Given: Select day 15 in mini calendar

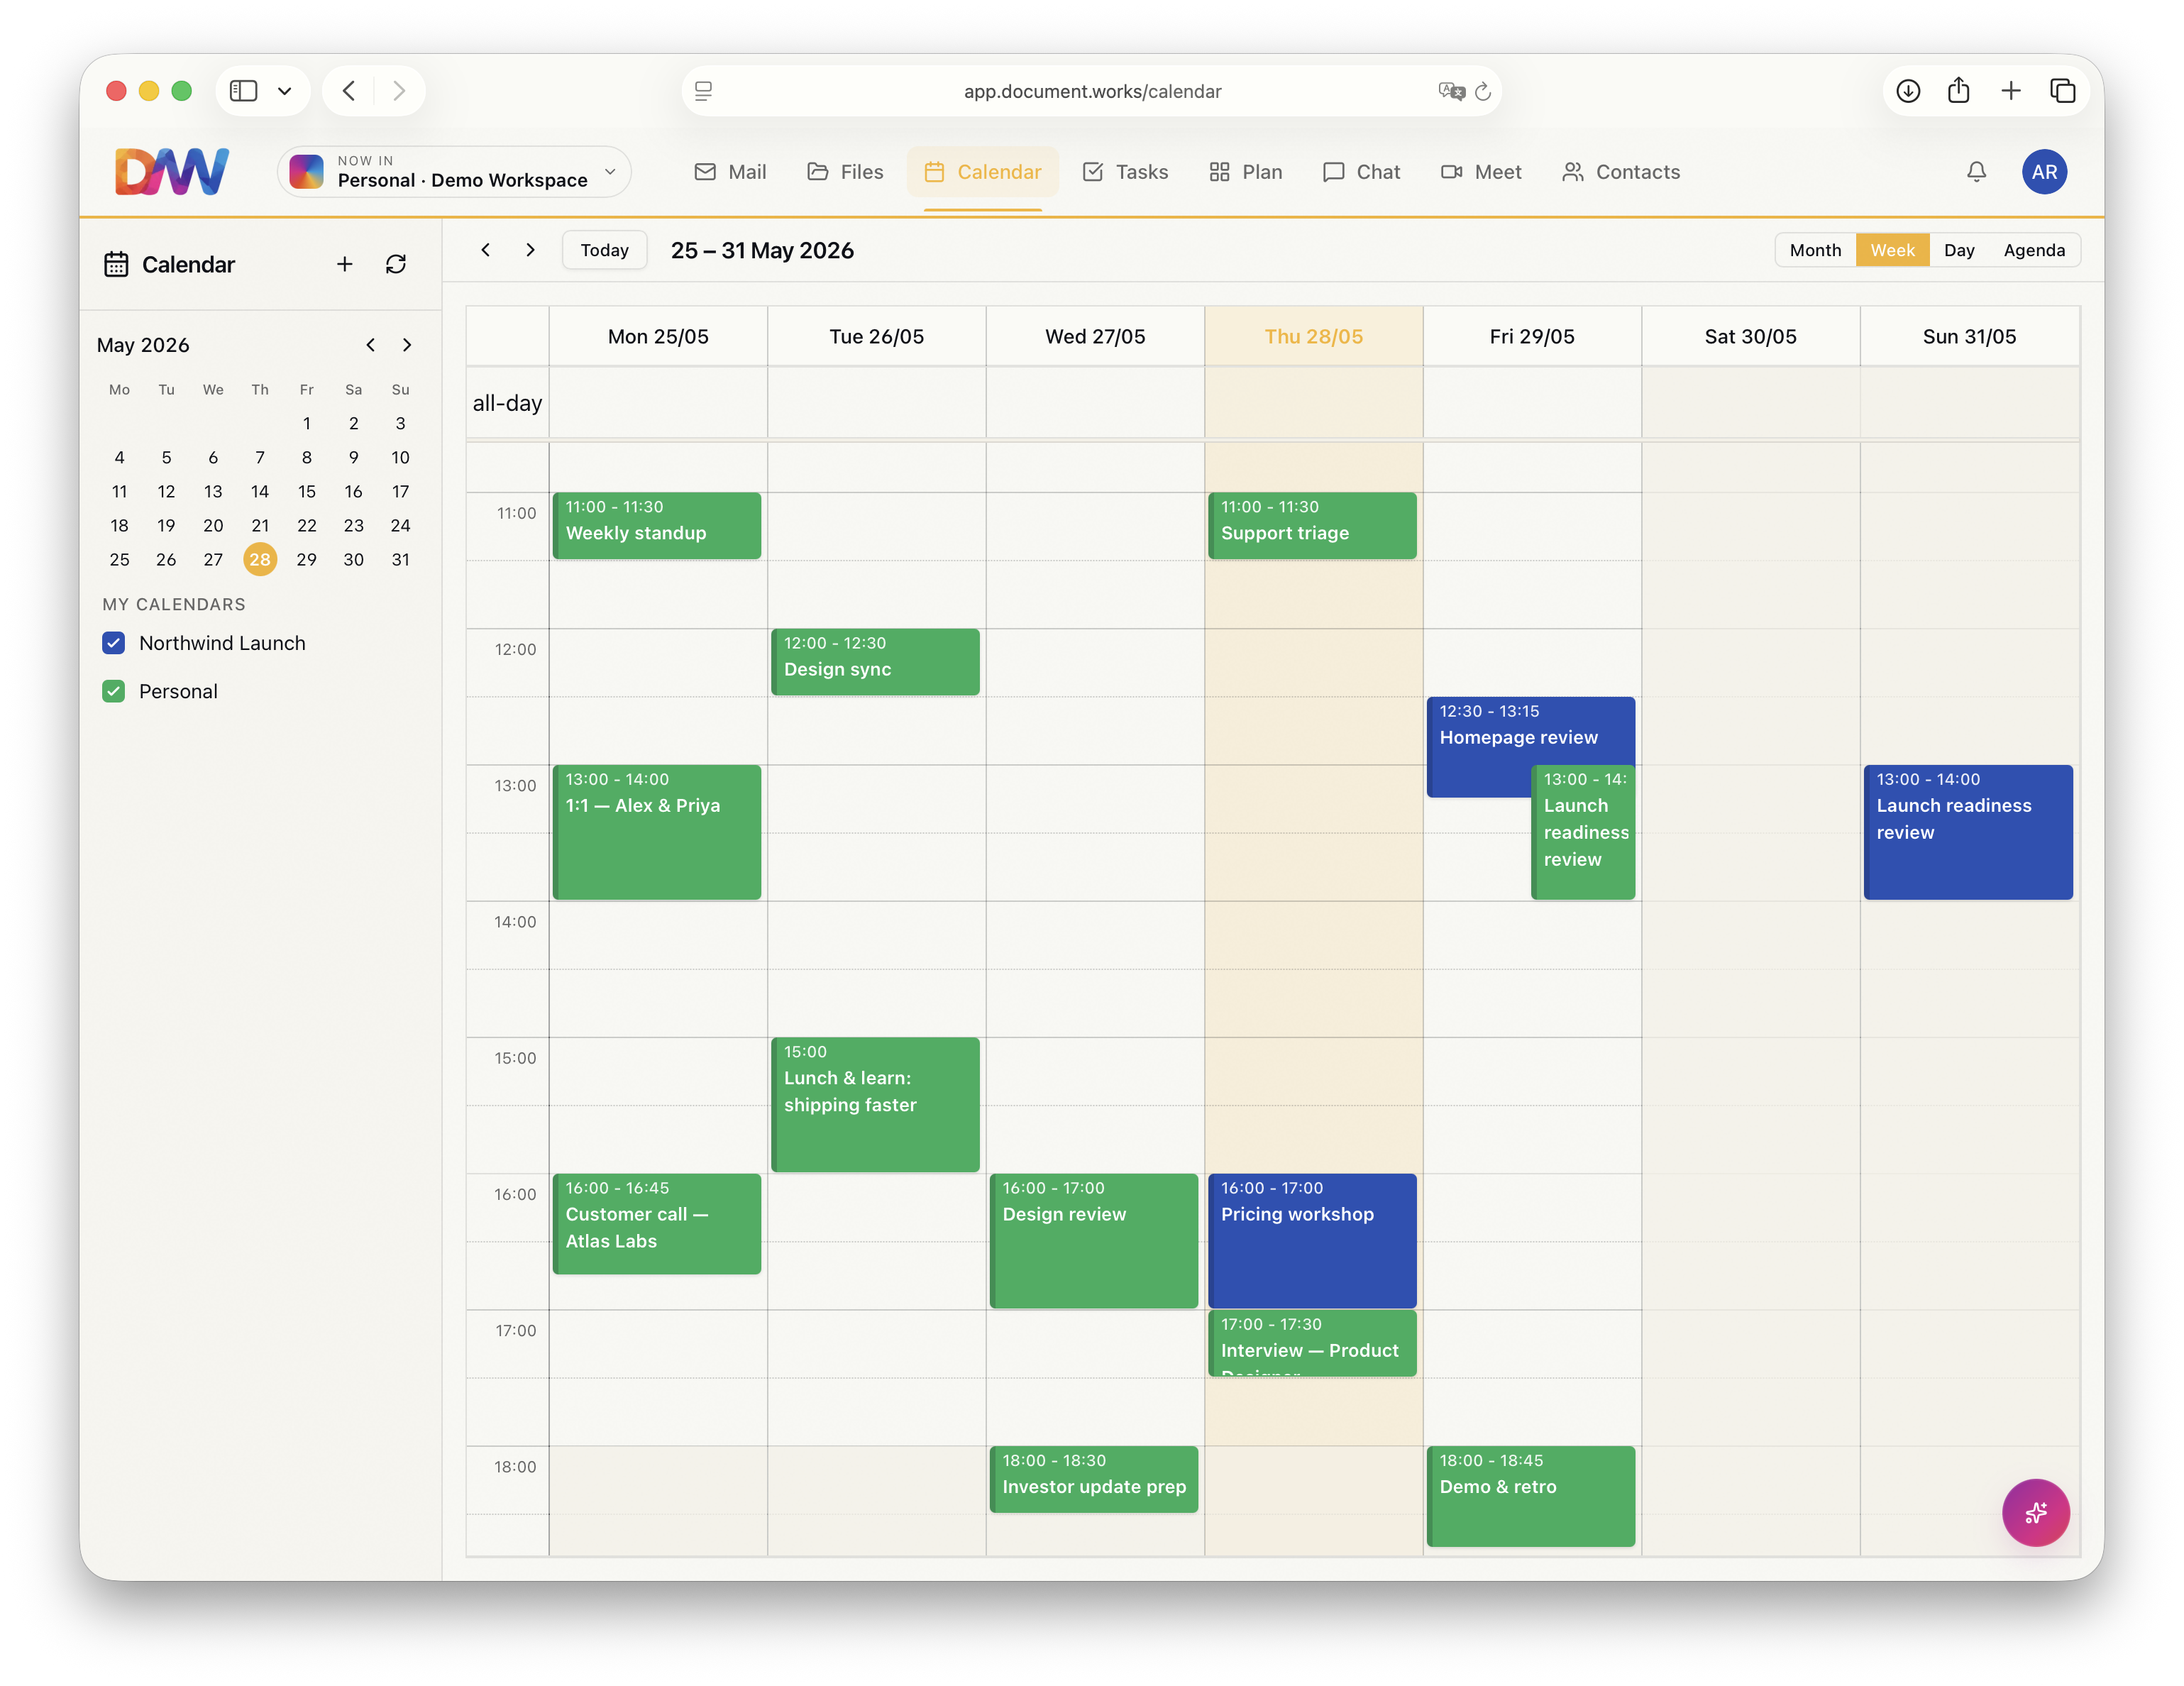Looking at the screenshot, I should [307, 491].
